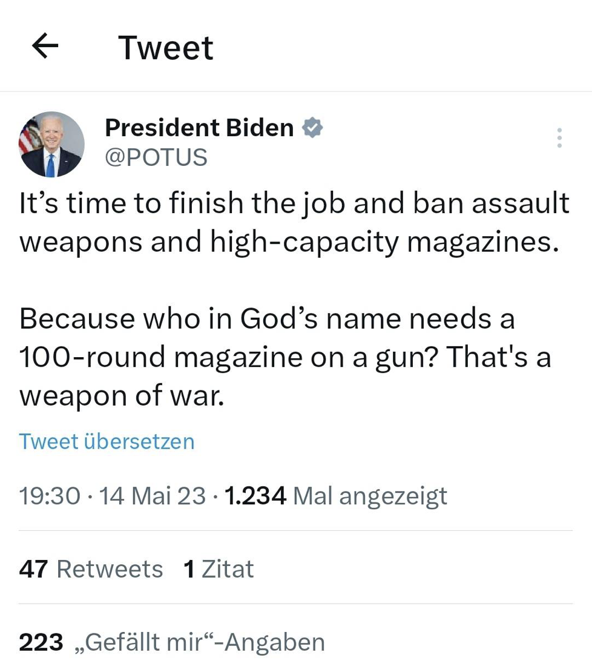
Task: Open the "Mal angezeigt" views label
Action: coord(370,496)
